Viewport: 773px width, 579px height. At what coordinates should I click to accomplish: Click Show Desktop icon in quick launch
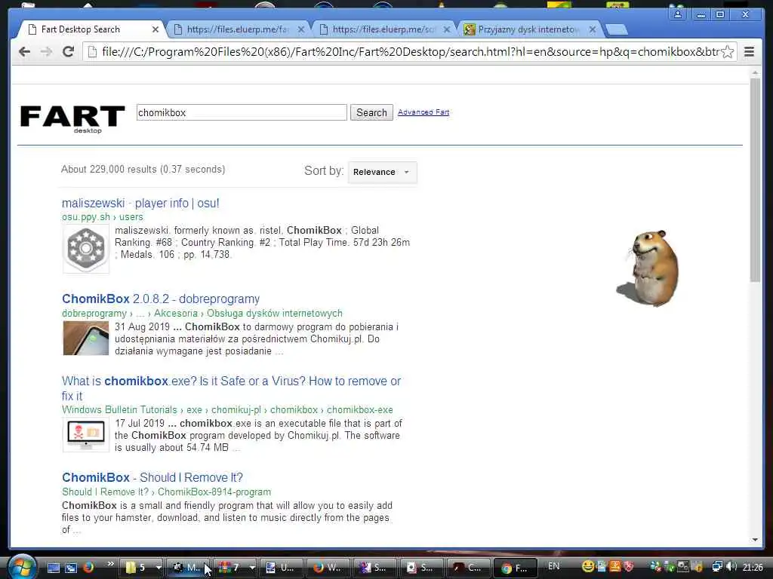[54, 568]
